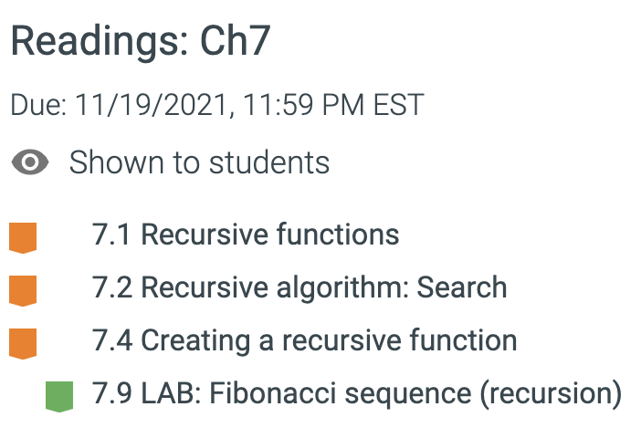Click the due date 11/19/2021
This screenshot has height=438, width=641.
[x=152, y=105]
